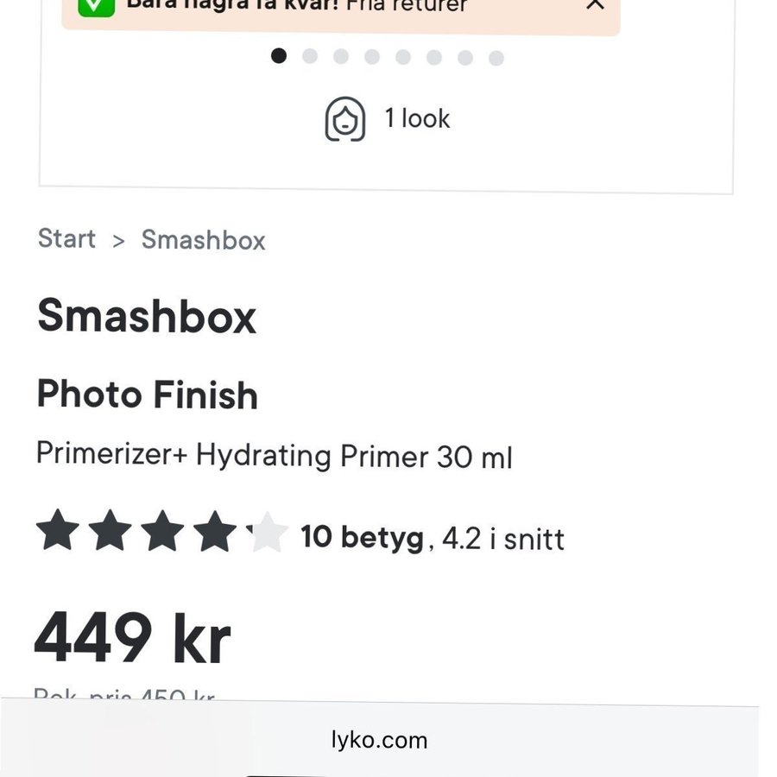Screen dimensions: 777x777
Task: Select the sixth carousel dot
Action: click(x=434, y=57)
